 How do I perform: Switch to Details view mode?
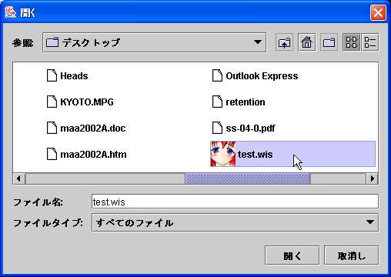[370, 42]
